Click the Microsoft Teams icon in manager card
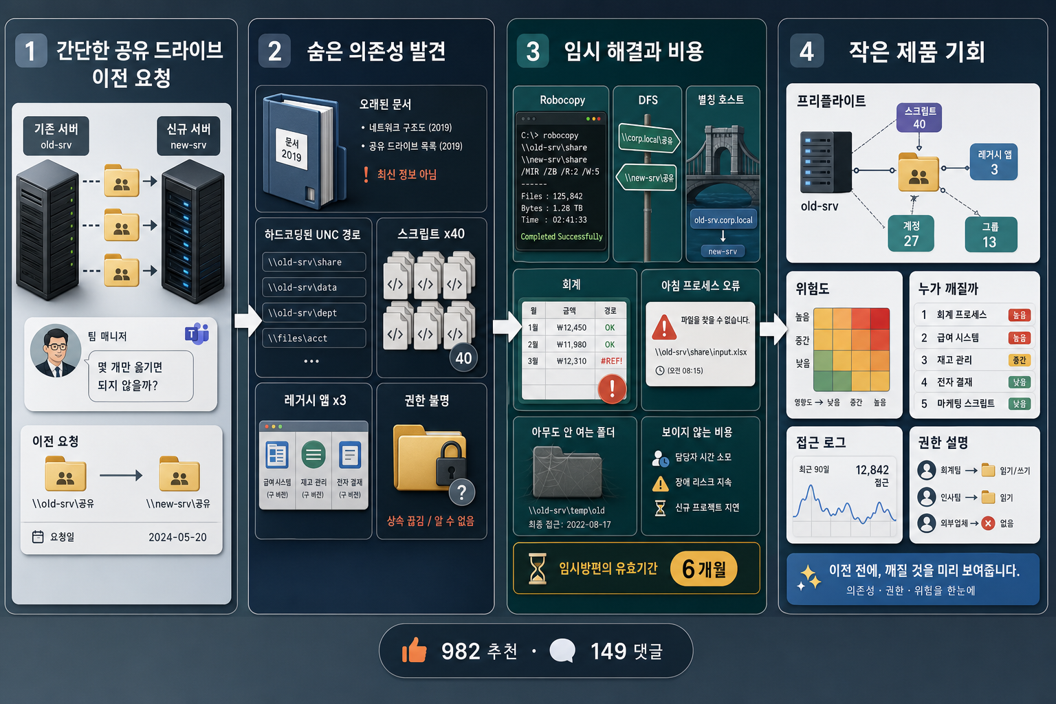1056x704 pixels. click(x=197, y=333)
